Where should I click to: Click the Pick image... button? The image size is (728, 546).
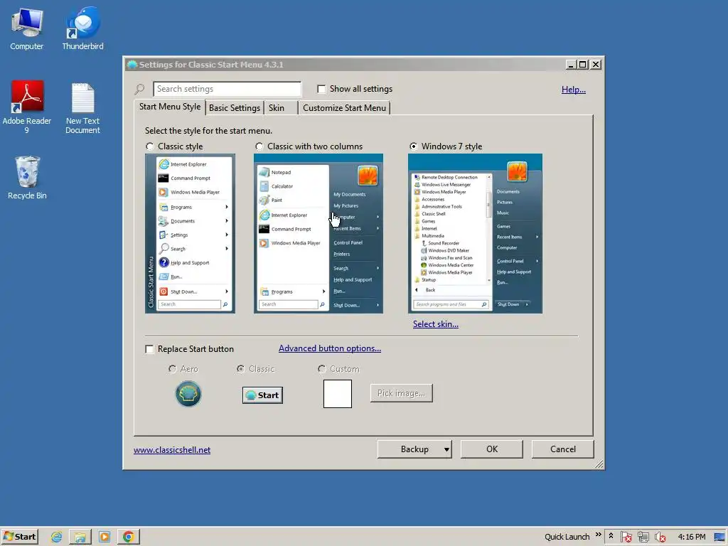(x=401, y=393)
